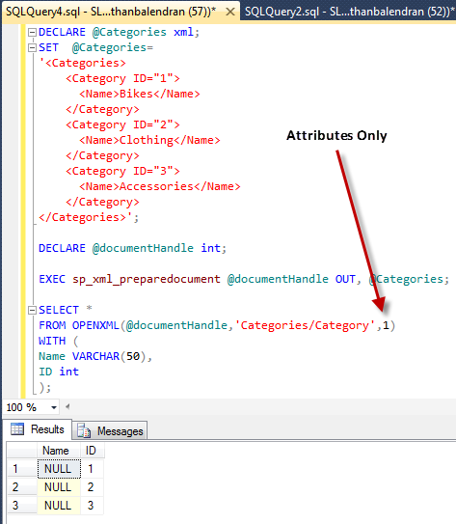Click the <Category ID="1"> line
This screenshot has width=456, height=524.
(122, 78)
